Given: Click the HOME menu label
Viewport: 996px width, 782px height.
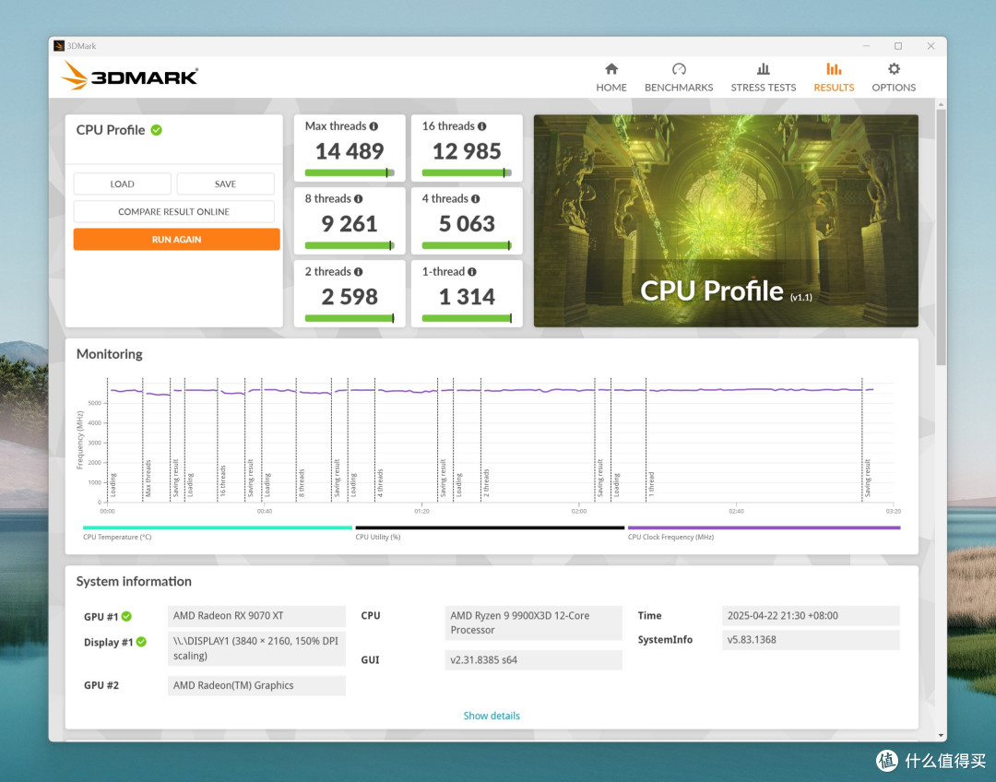Looking at the screenshot, I should pos(611,88).
